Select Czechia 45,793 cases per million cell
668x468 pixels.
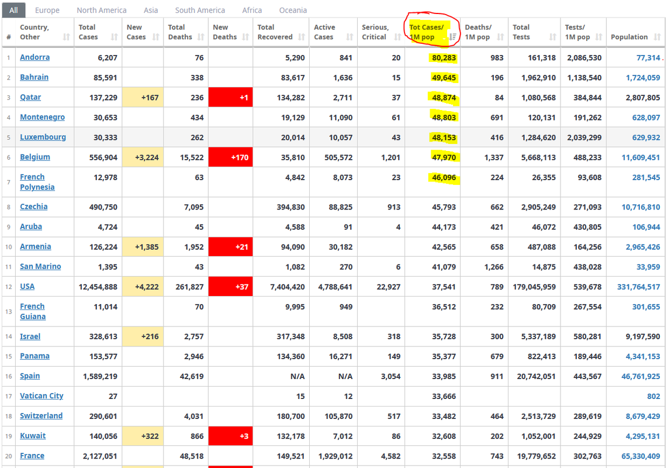(x=432, y=207)
